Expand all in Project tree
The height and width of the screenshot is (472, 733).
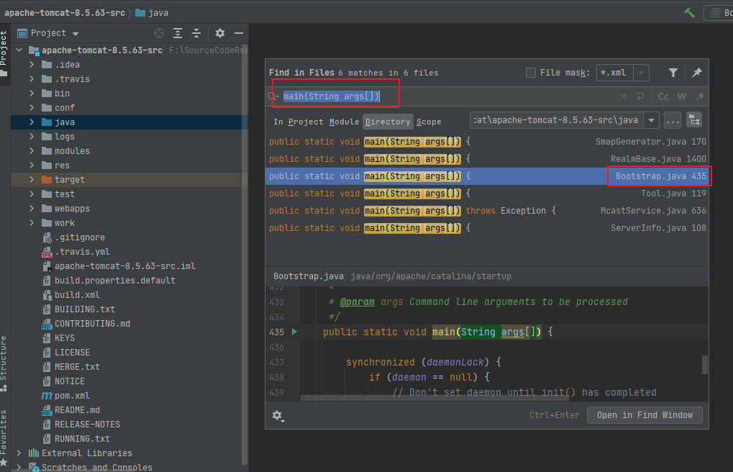(178, 33)
